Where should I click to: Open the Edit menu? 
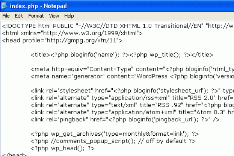coord(19,16)
